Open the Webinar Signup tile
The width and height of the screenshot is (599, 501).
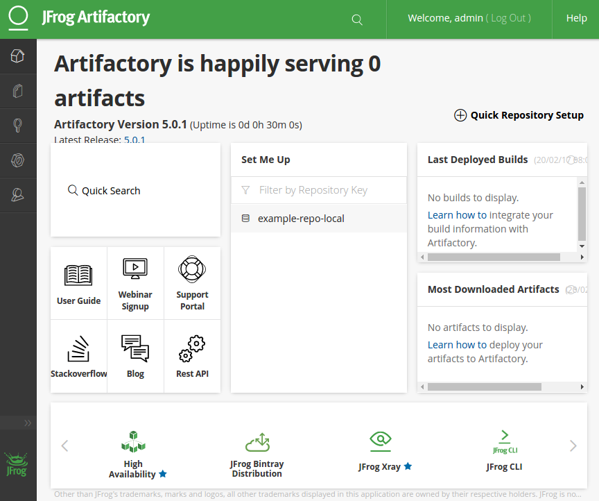point(135,283)
